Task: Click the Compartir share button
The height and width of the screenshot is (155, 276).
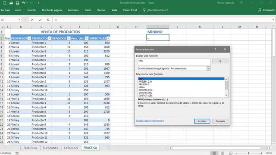Action: tap(267, 10)
